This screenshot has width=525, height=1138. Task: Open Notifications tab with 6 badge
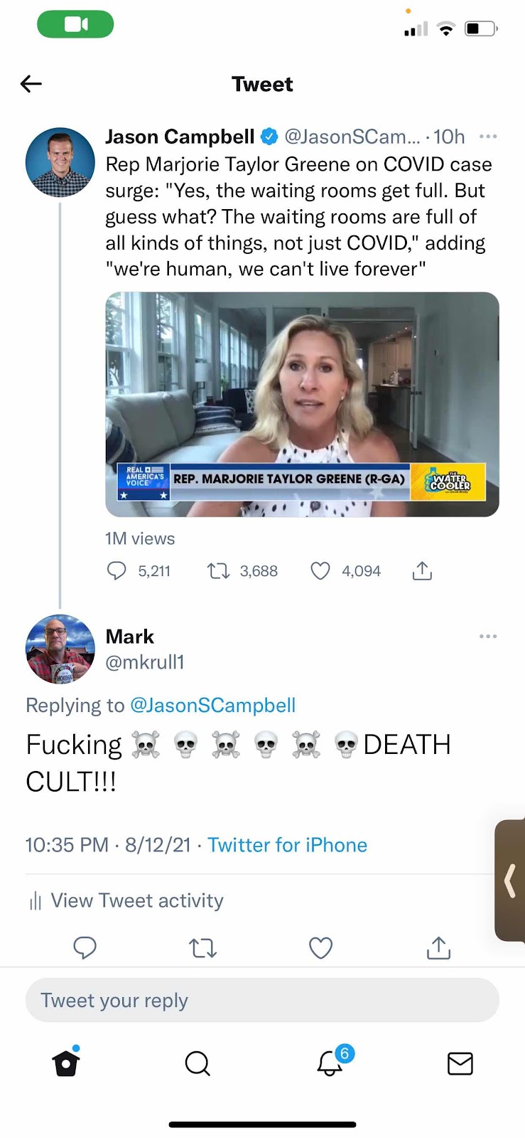coord(331,1062)
